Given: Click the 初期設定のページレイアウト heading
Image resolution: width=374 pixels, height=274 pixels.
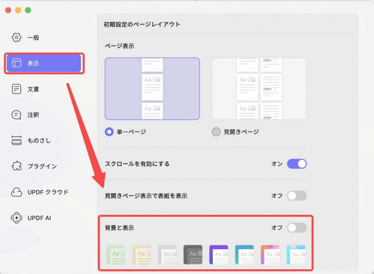Looking at the screenshot, I should click(142, 24).
